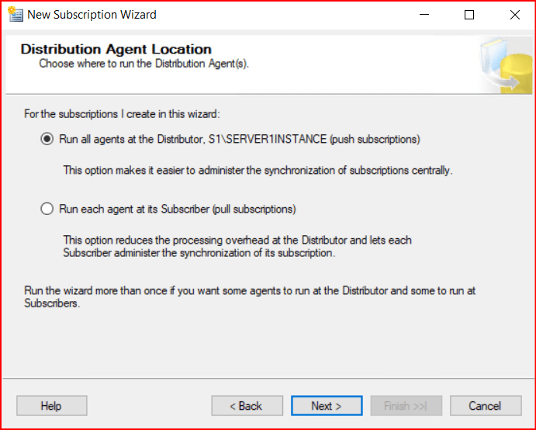Screen dimensions: 536x430
Task: Select the push subscriptions radio button
Action: tap(47, 140)
